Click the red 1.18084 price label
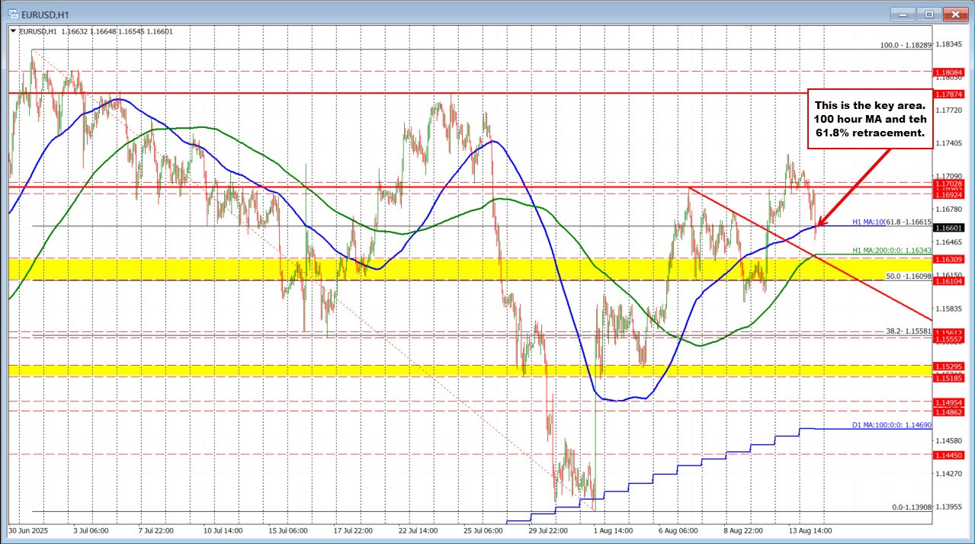The width and height of the screenshot is (975, 544). pos(948,72)
